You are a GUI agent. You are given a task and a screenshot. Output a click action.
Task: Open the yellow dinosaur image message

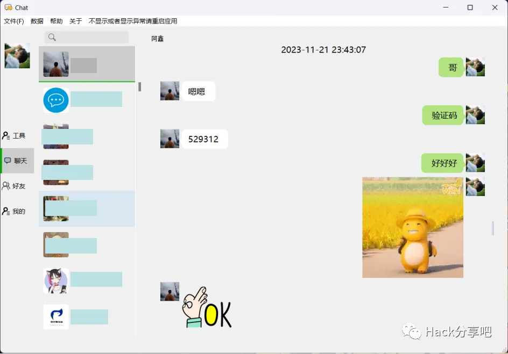413,227
